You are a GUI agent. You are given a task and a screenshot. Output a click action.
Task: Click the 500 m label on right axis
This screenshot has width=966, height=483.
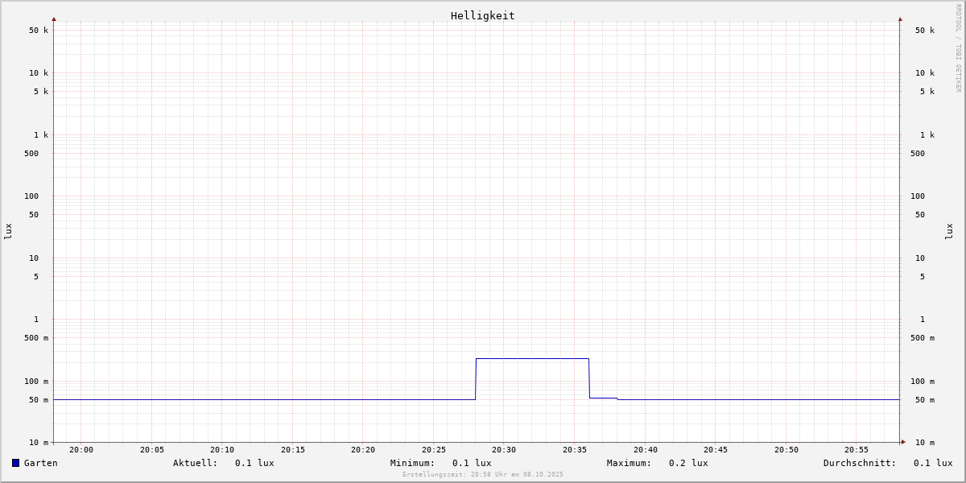click(923, 338)
